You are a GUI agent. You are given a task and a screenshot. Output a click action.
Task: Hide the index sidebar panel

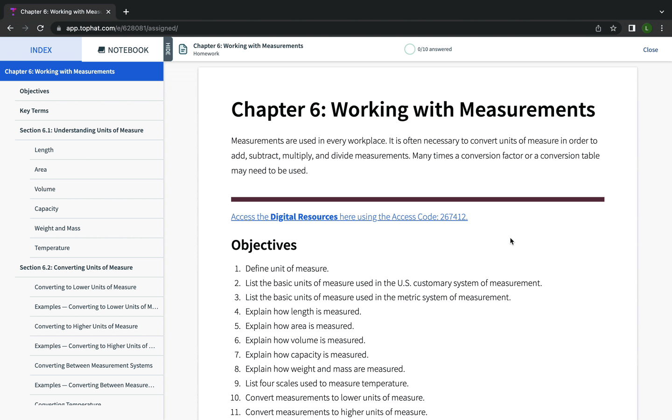(168, 49)
